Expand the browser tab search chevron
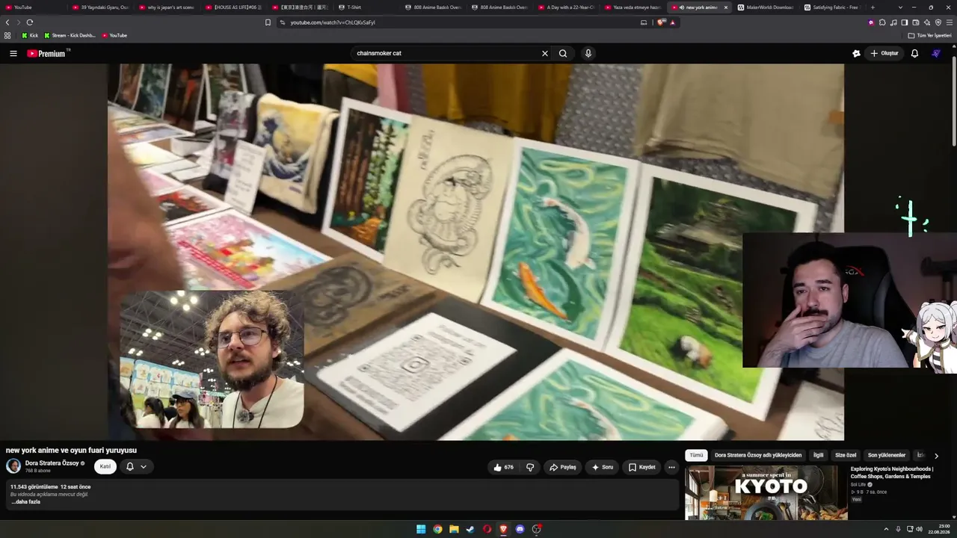This screenshot has height=538, width=957. 900,7
